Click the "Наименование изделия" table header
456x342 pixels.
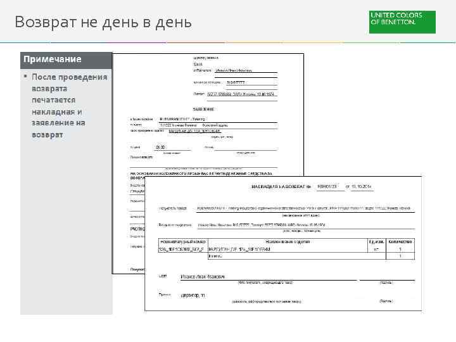click(288, 242)
